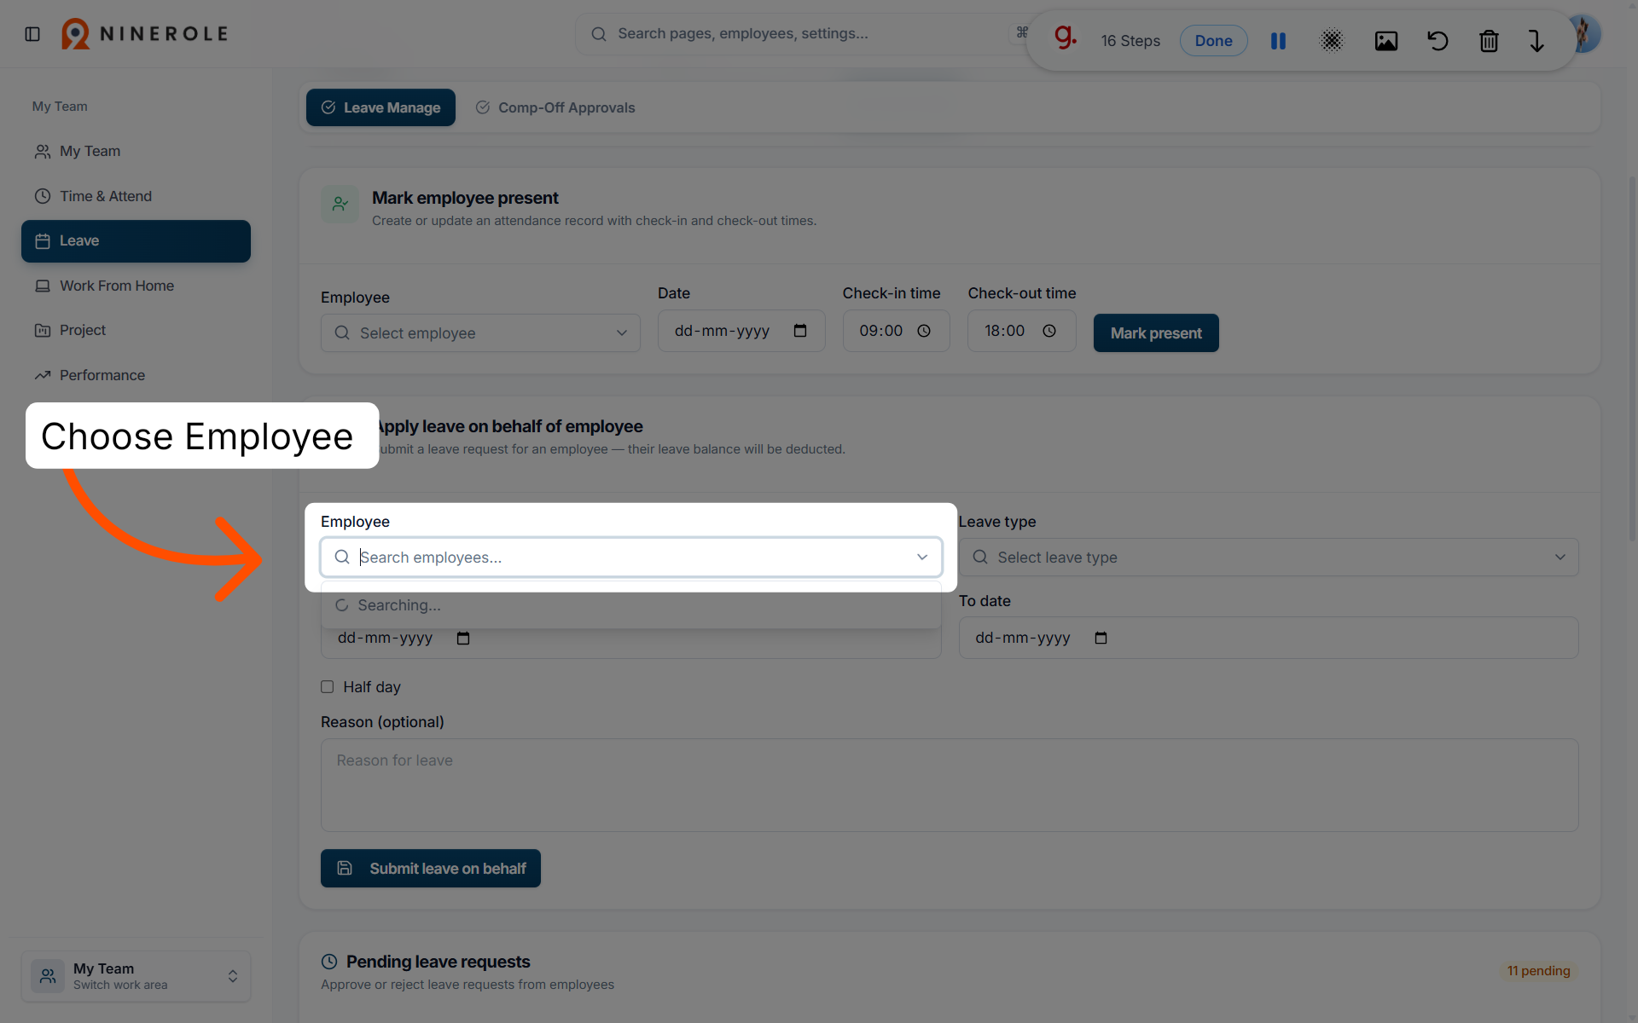Viewport: 1638px width, 1023px height.
Task: Click the Ninerole logo
Action: (x=144, y=34)
